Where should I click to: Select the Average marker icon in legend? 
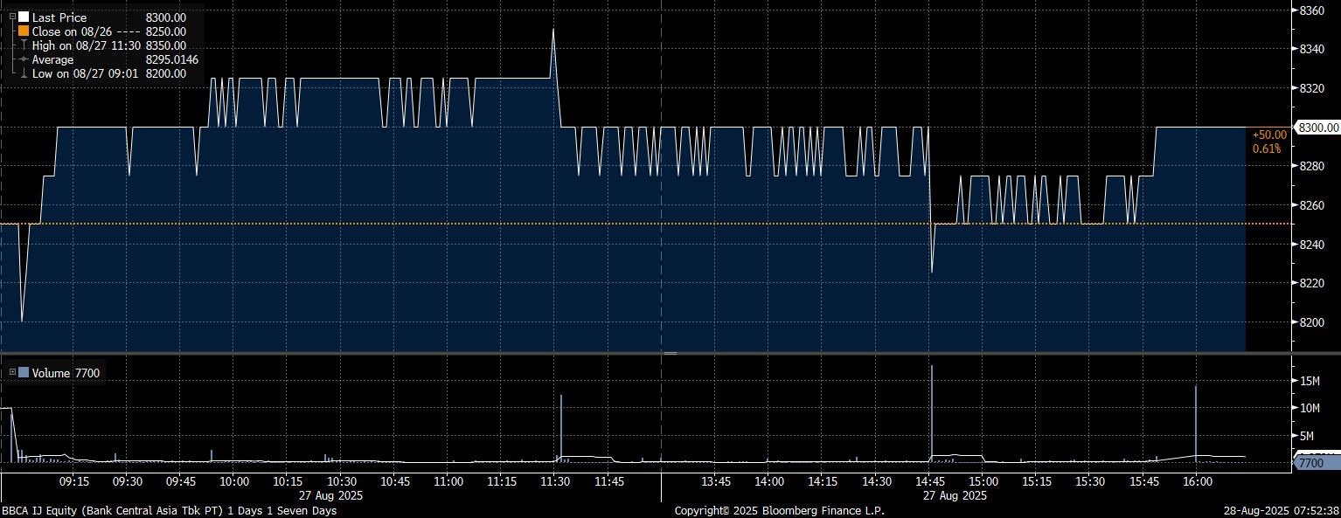pos(24,59)
